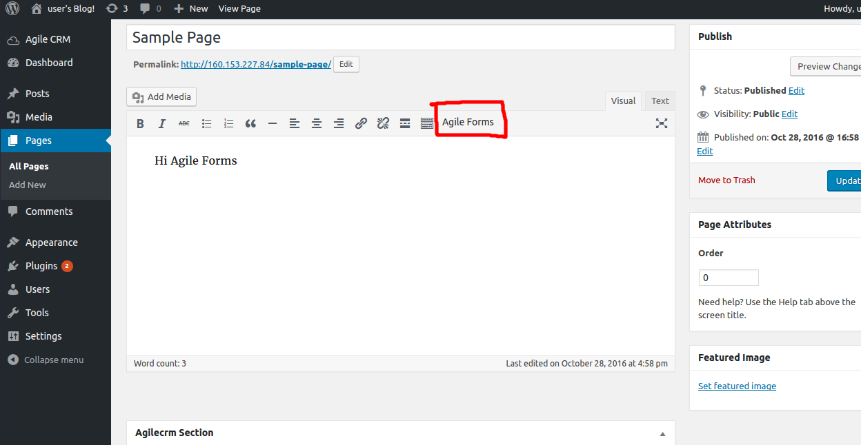Open Comments in sidebar

55,211
